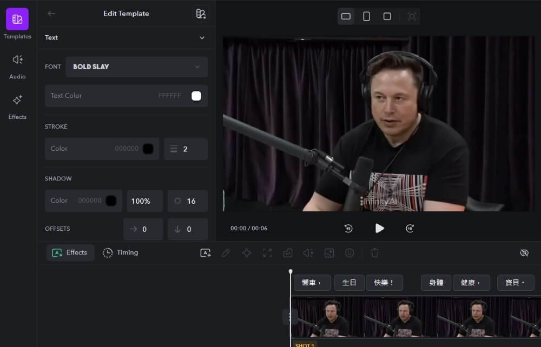Open the BOLD SLAY font dropdown
This screenshot has width=541, height=347.
click(137, 67)
